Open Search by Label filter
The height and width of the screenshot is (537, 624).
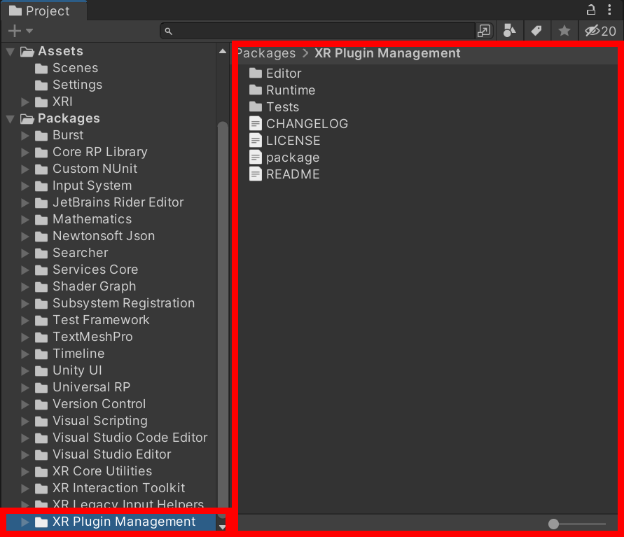coord(536,31)
